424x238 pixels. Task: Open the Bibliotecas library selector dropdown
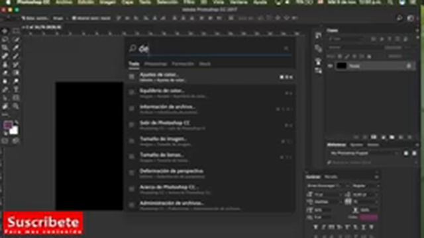click(x=364, y=153)
